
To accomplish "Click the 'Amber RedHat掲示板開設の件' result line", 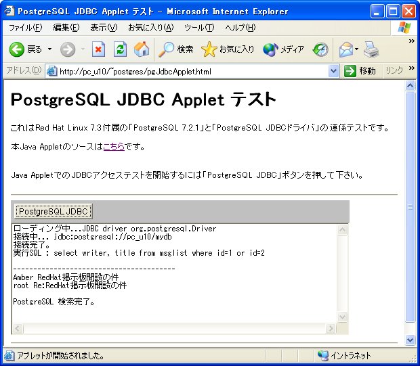I will pyautogui.click(x=66, y=277).
